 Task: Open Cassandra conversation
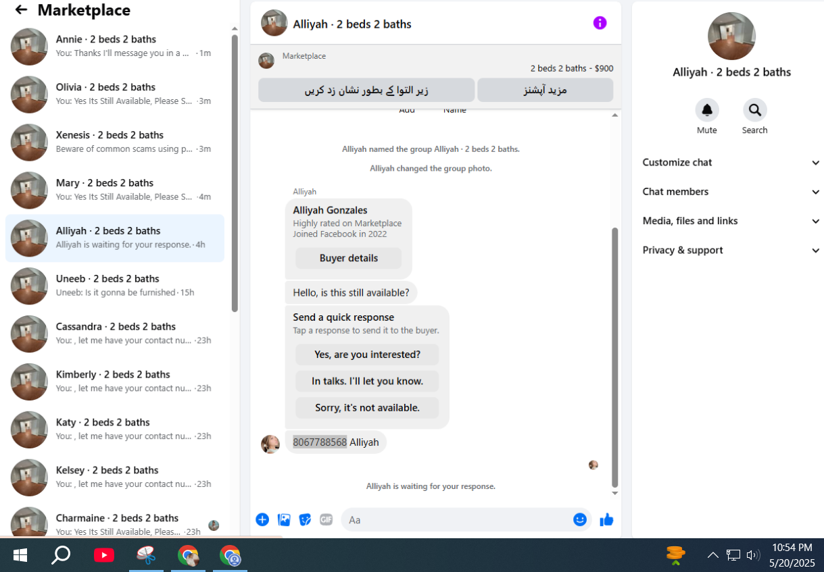pyautogui.click(x=115, y=334)
